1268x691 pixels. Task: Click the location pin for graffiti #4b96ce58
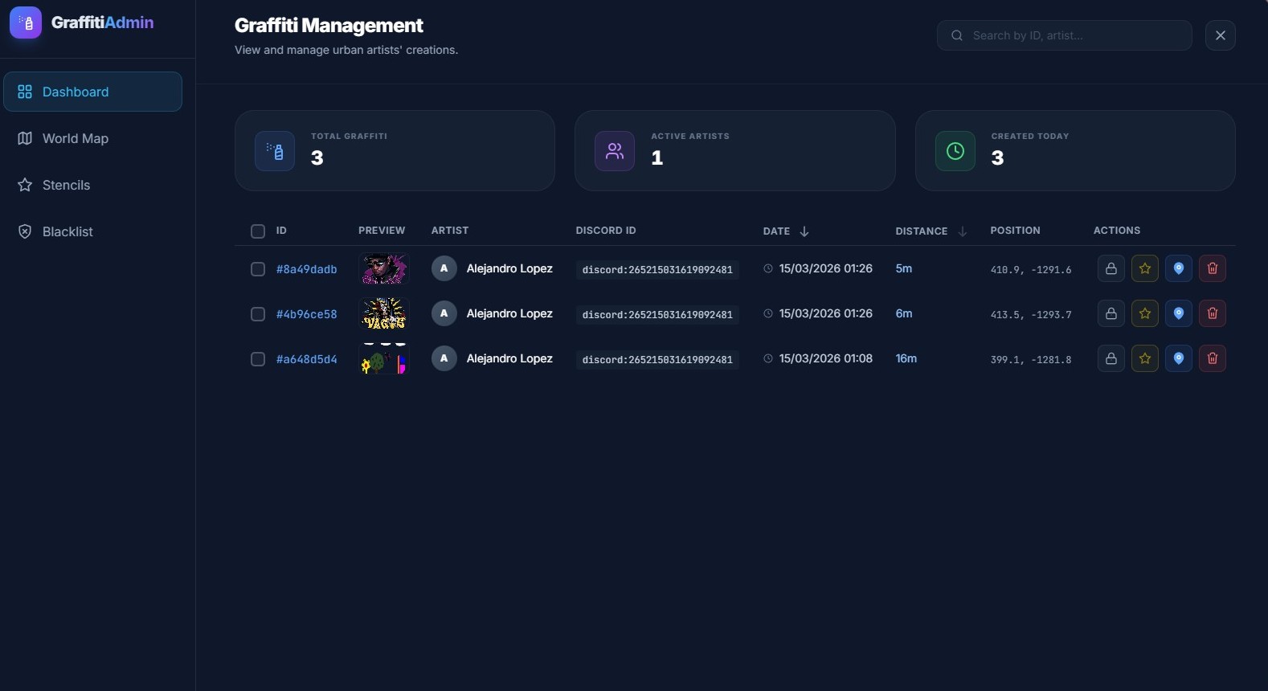point(1178,313)
